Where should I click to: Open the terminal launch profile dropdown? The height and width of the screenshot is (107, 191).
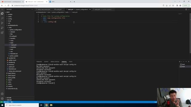pyautogui.click(x=181, y=62)
